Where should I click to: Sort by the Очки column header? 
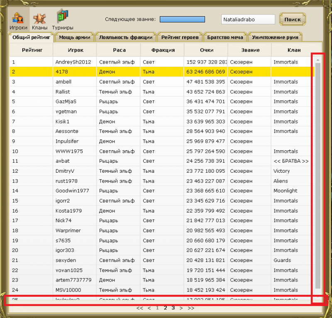206,50
